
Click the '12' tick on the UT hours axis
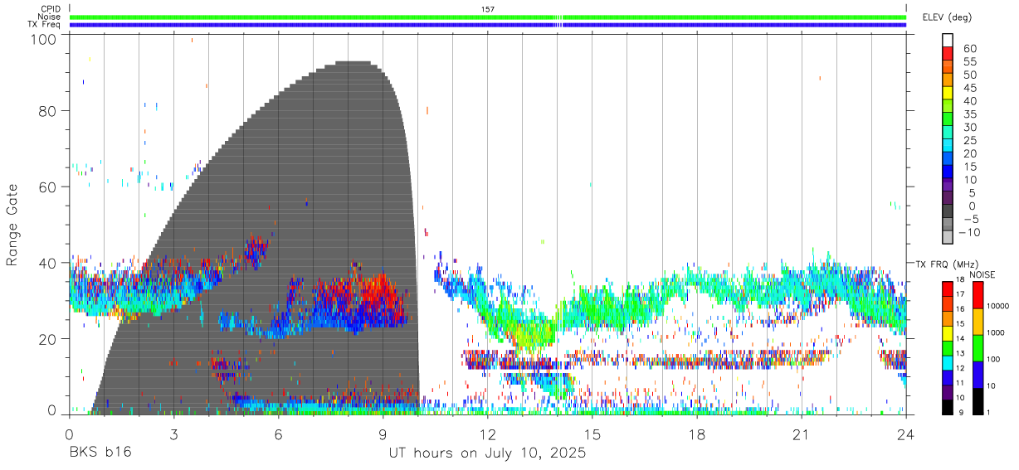pyautogui.click(x=488, y=434)
